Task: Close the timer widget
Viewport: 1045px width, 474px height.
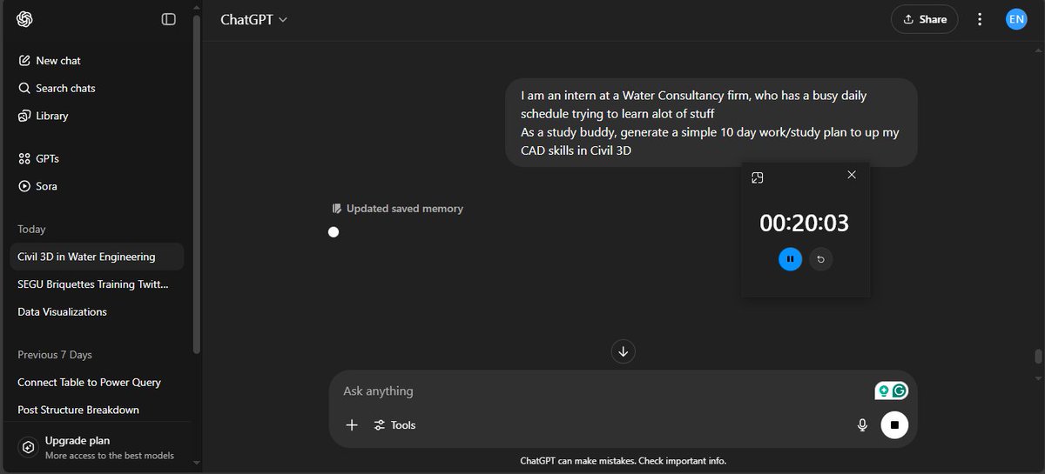Action: tap(852, 175)
